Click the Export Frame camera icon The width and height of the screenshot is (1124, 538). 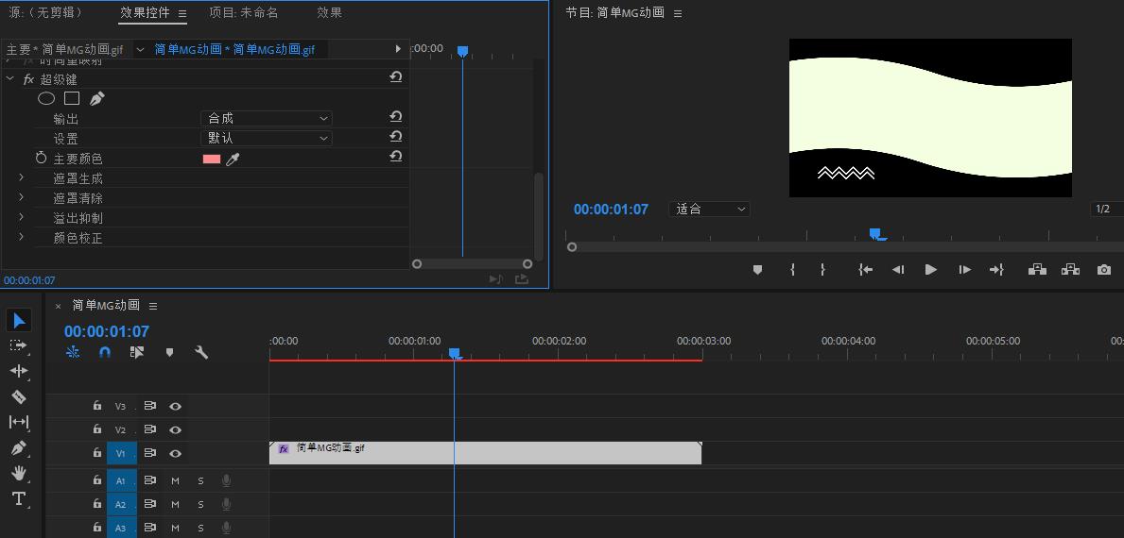coord(1103,270)
